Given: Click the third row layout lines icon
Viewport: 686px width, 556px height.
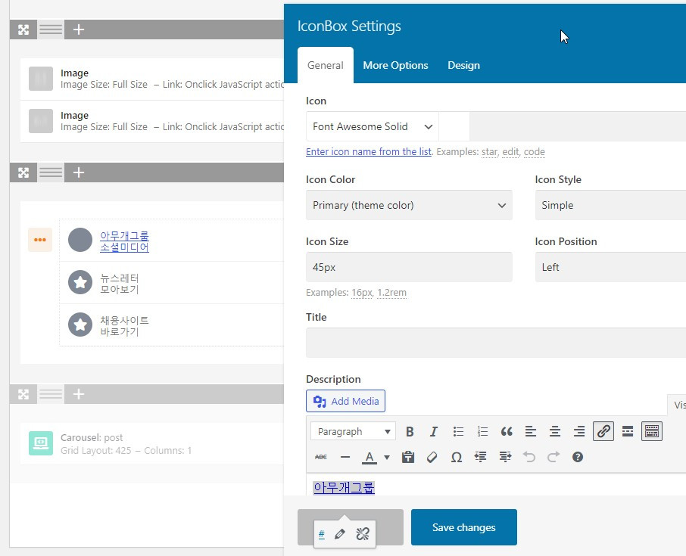Looking at the screenshot, I should pos(51,394).
